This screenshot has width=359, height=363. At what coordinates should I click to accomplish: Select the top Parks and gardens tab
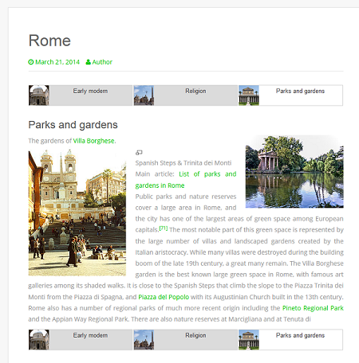tap(290, 96)
